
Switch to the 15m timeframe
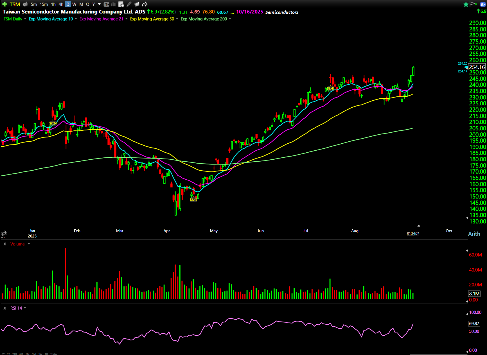44,4
